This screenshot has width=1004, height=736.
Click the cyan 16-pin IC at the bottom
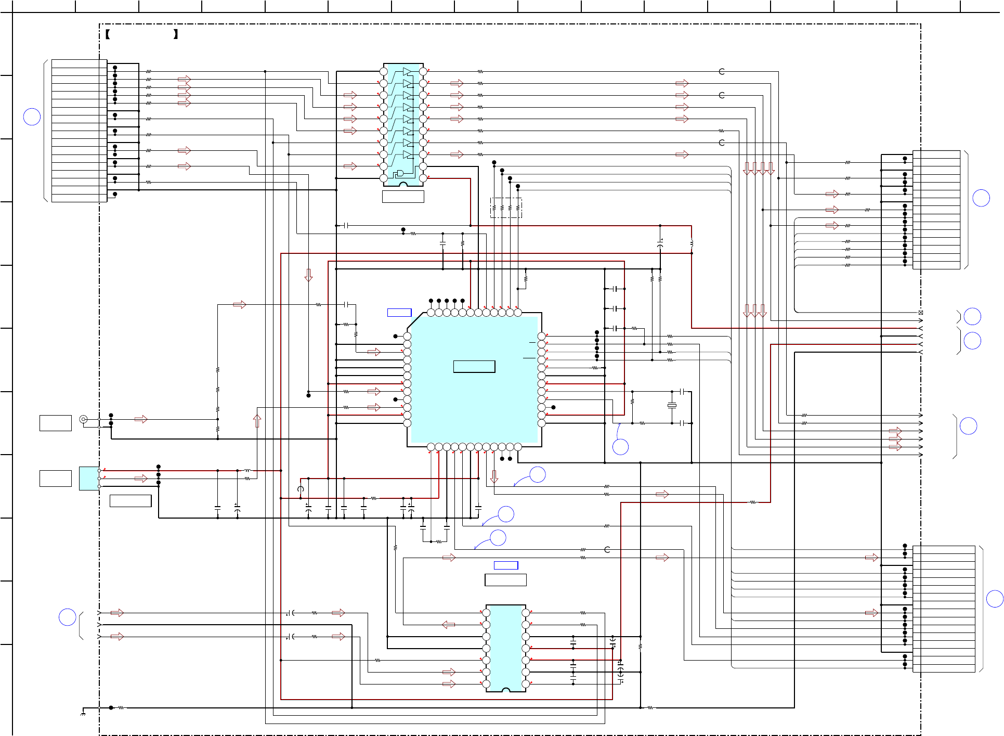[505, 648]
